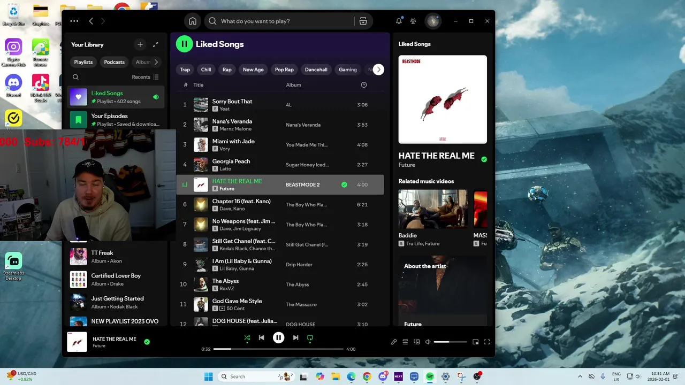Open Future artist link in right panel
Image resolution: width=685 pixels, height=385 pixels.
[407, 165]
